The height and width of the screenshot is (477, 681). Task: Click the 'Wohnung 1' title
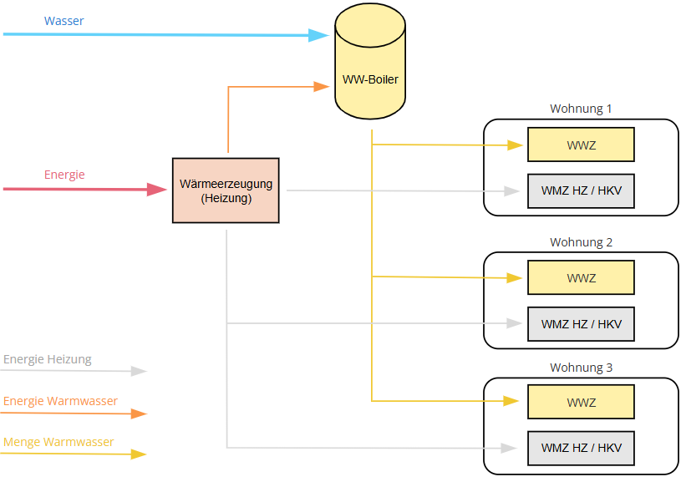click(x=581, y=109)
